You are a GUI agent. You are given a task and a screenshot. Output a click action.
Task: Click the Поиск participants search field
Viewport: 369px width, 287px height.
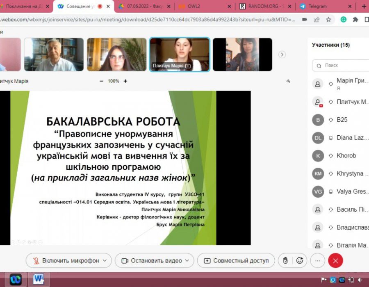(340, 65)
